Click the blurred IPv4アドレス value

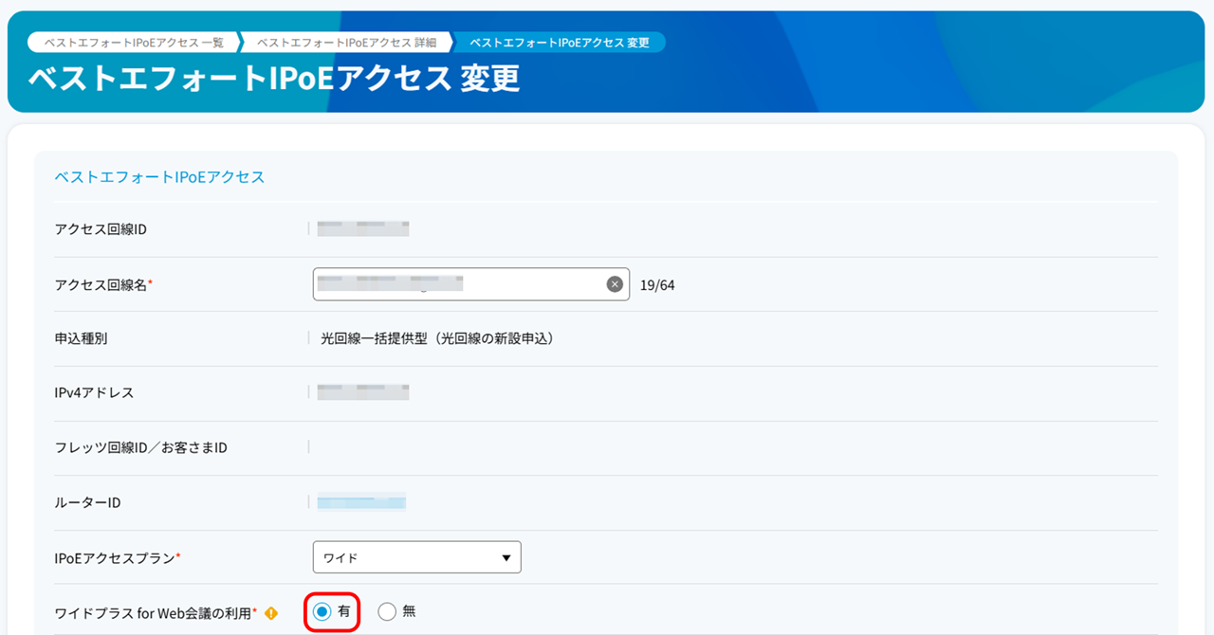[x=363, y=392]
